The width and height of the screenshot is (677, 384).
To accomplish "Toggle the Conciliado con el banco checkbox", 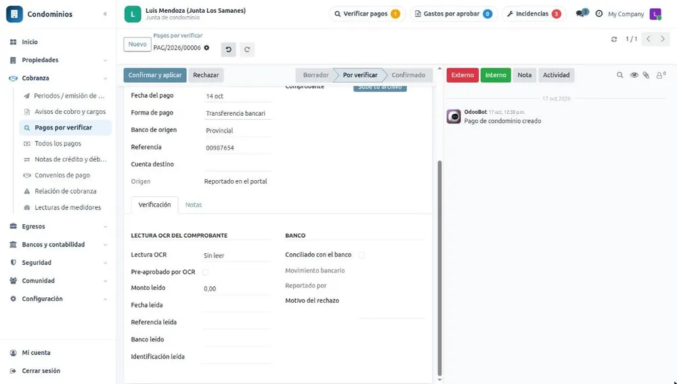I will [362, 255].
